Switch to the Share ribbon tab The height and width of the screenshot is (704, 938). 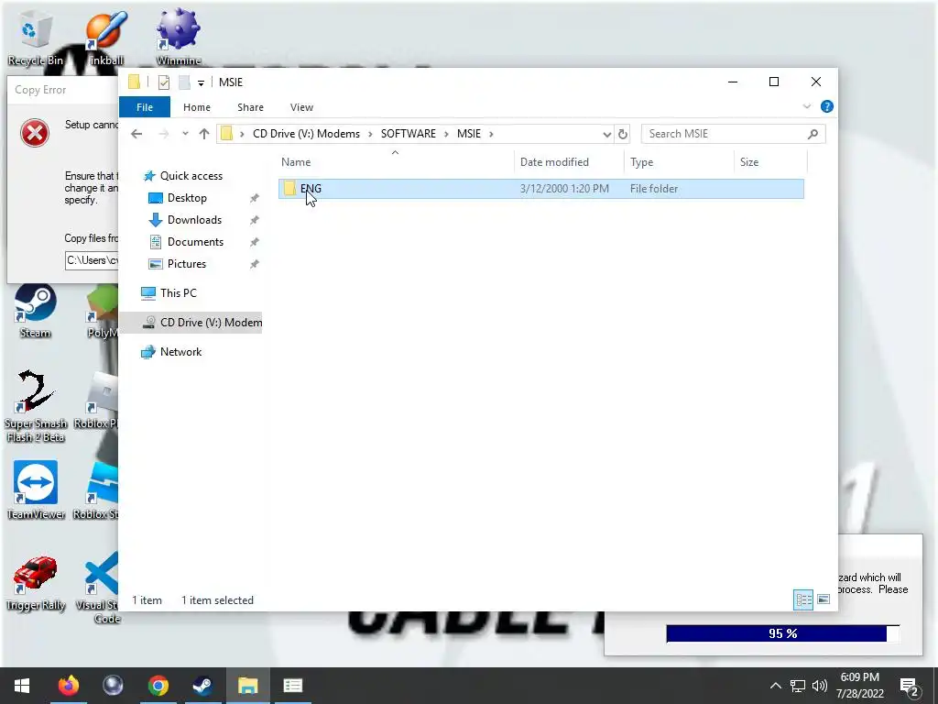pyautogui.click(x=250, y=107)
